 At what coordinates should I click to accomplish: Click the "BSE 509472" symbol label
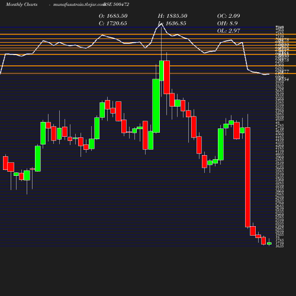(x=117, y=4)
